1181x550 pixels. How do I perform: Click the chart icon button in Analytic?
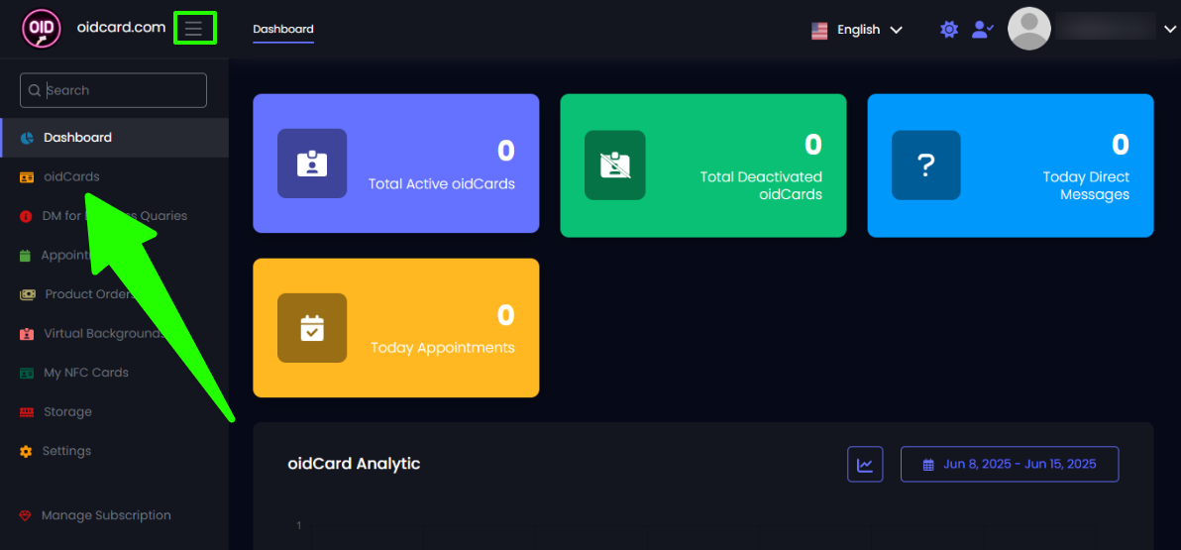[865, 464]
